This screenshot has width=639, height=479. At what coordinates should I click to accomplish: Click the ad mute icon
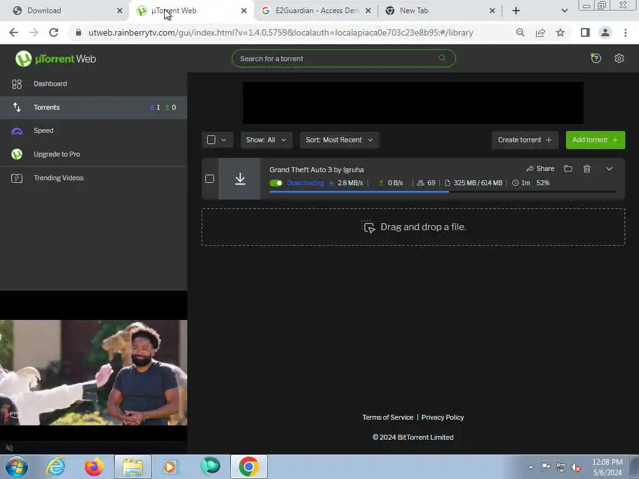(x=9, y=448)
